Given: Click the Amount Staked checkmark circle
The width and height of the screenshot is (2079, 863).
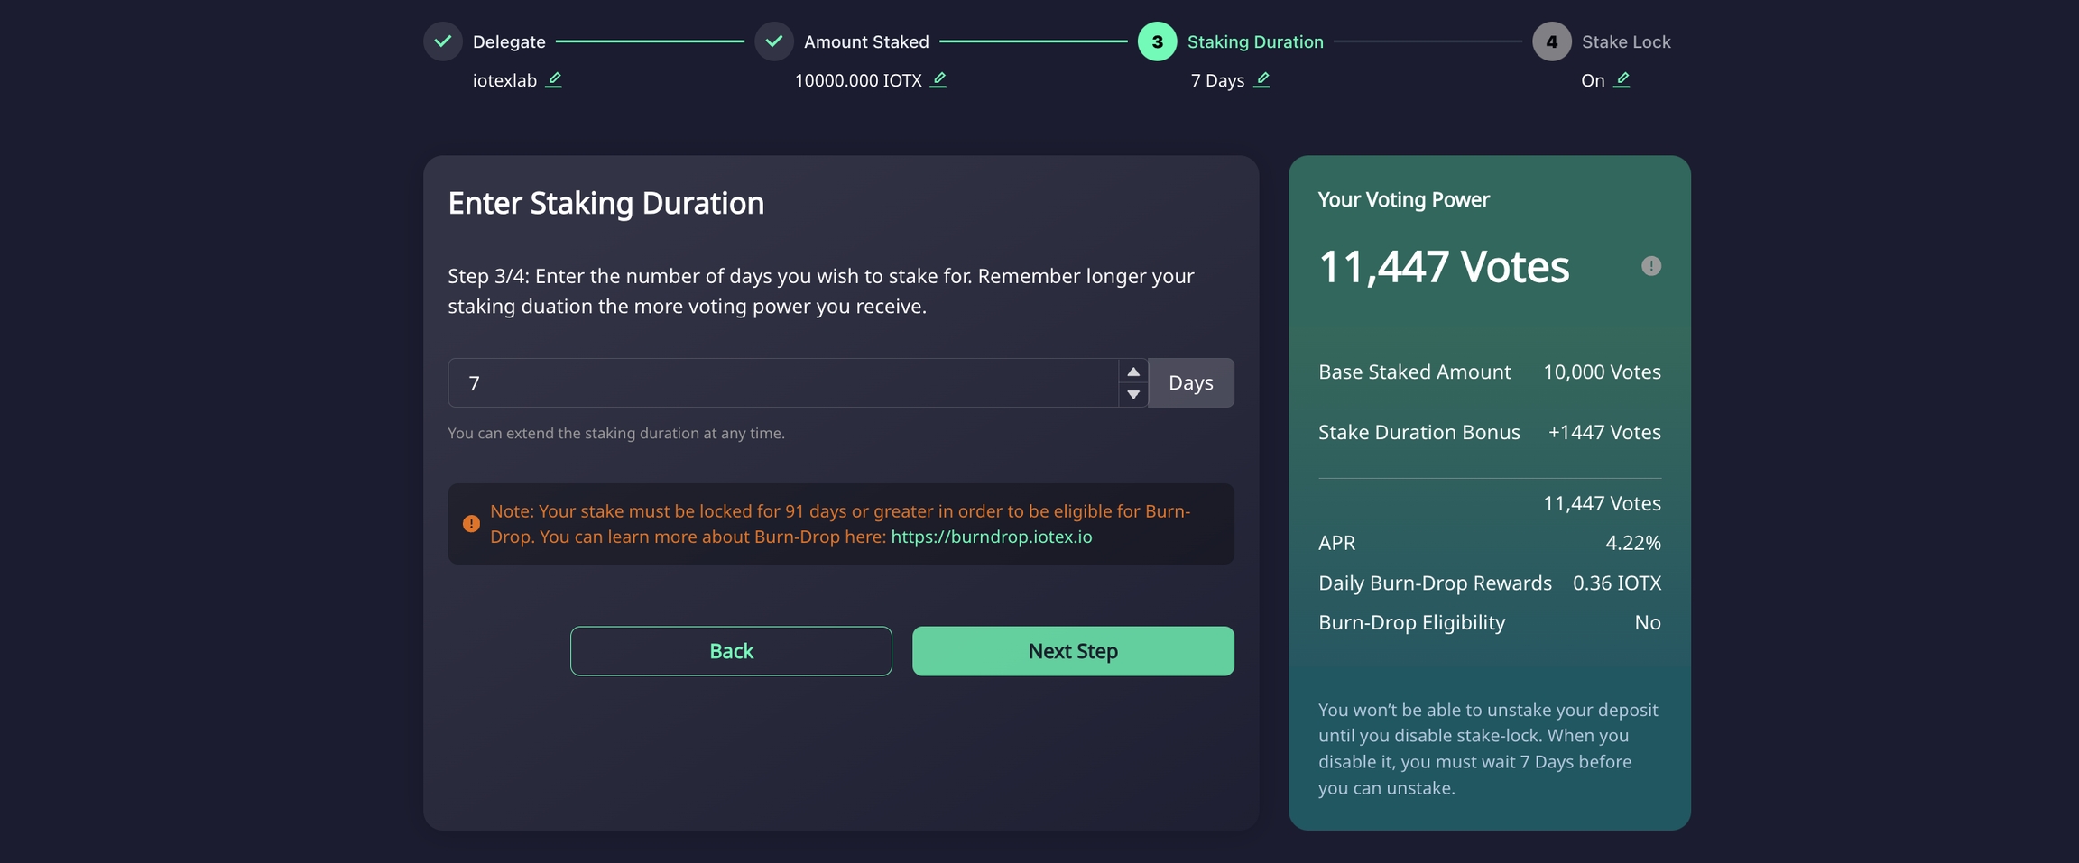Looking at the screenshot, I should click(774, 41).
